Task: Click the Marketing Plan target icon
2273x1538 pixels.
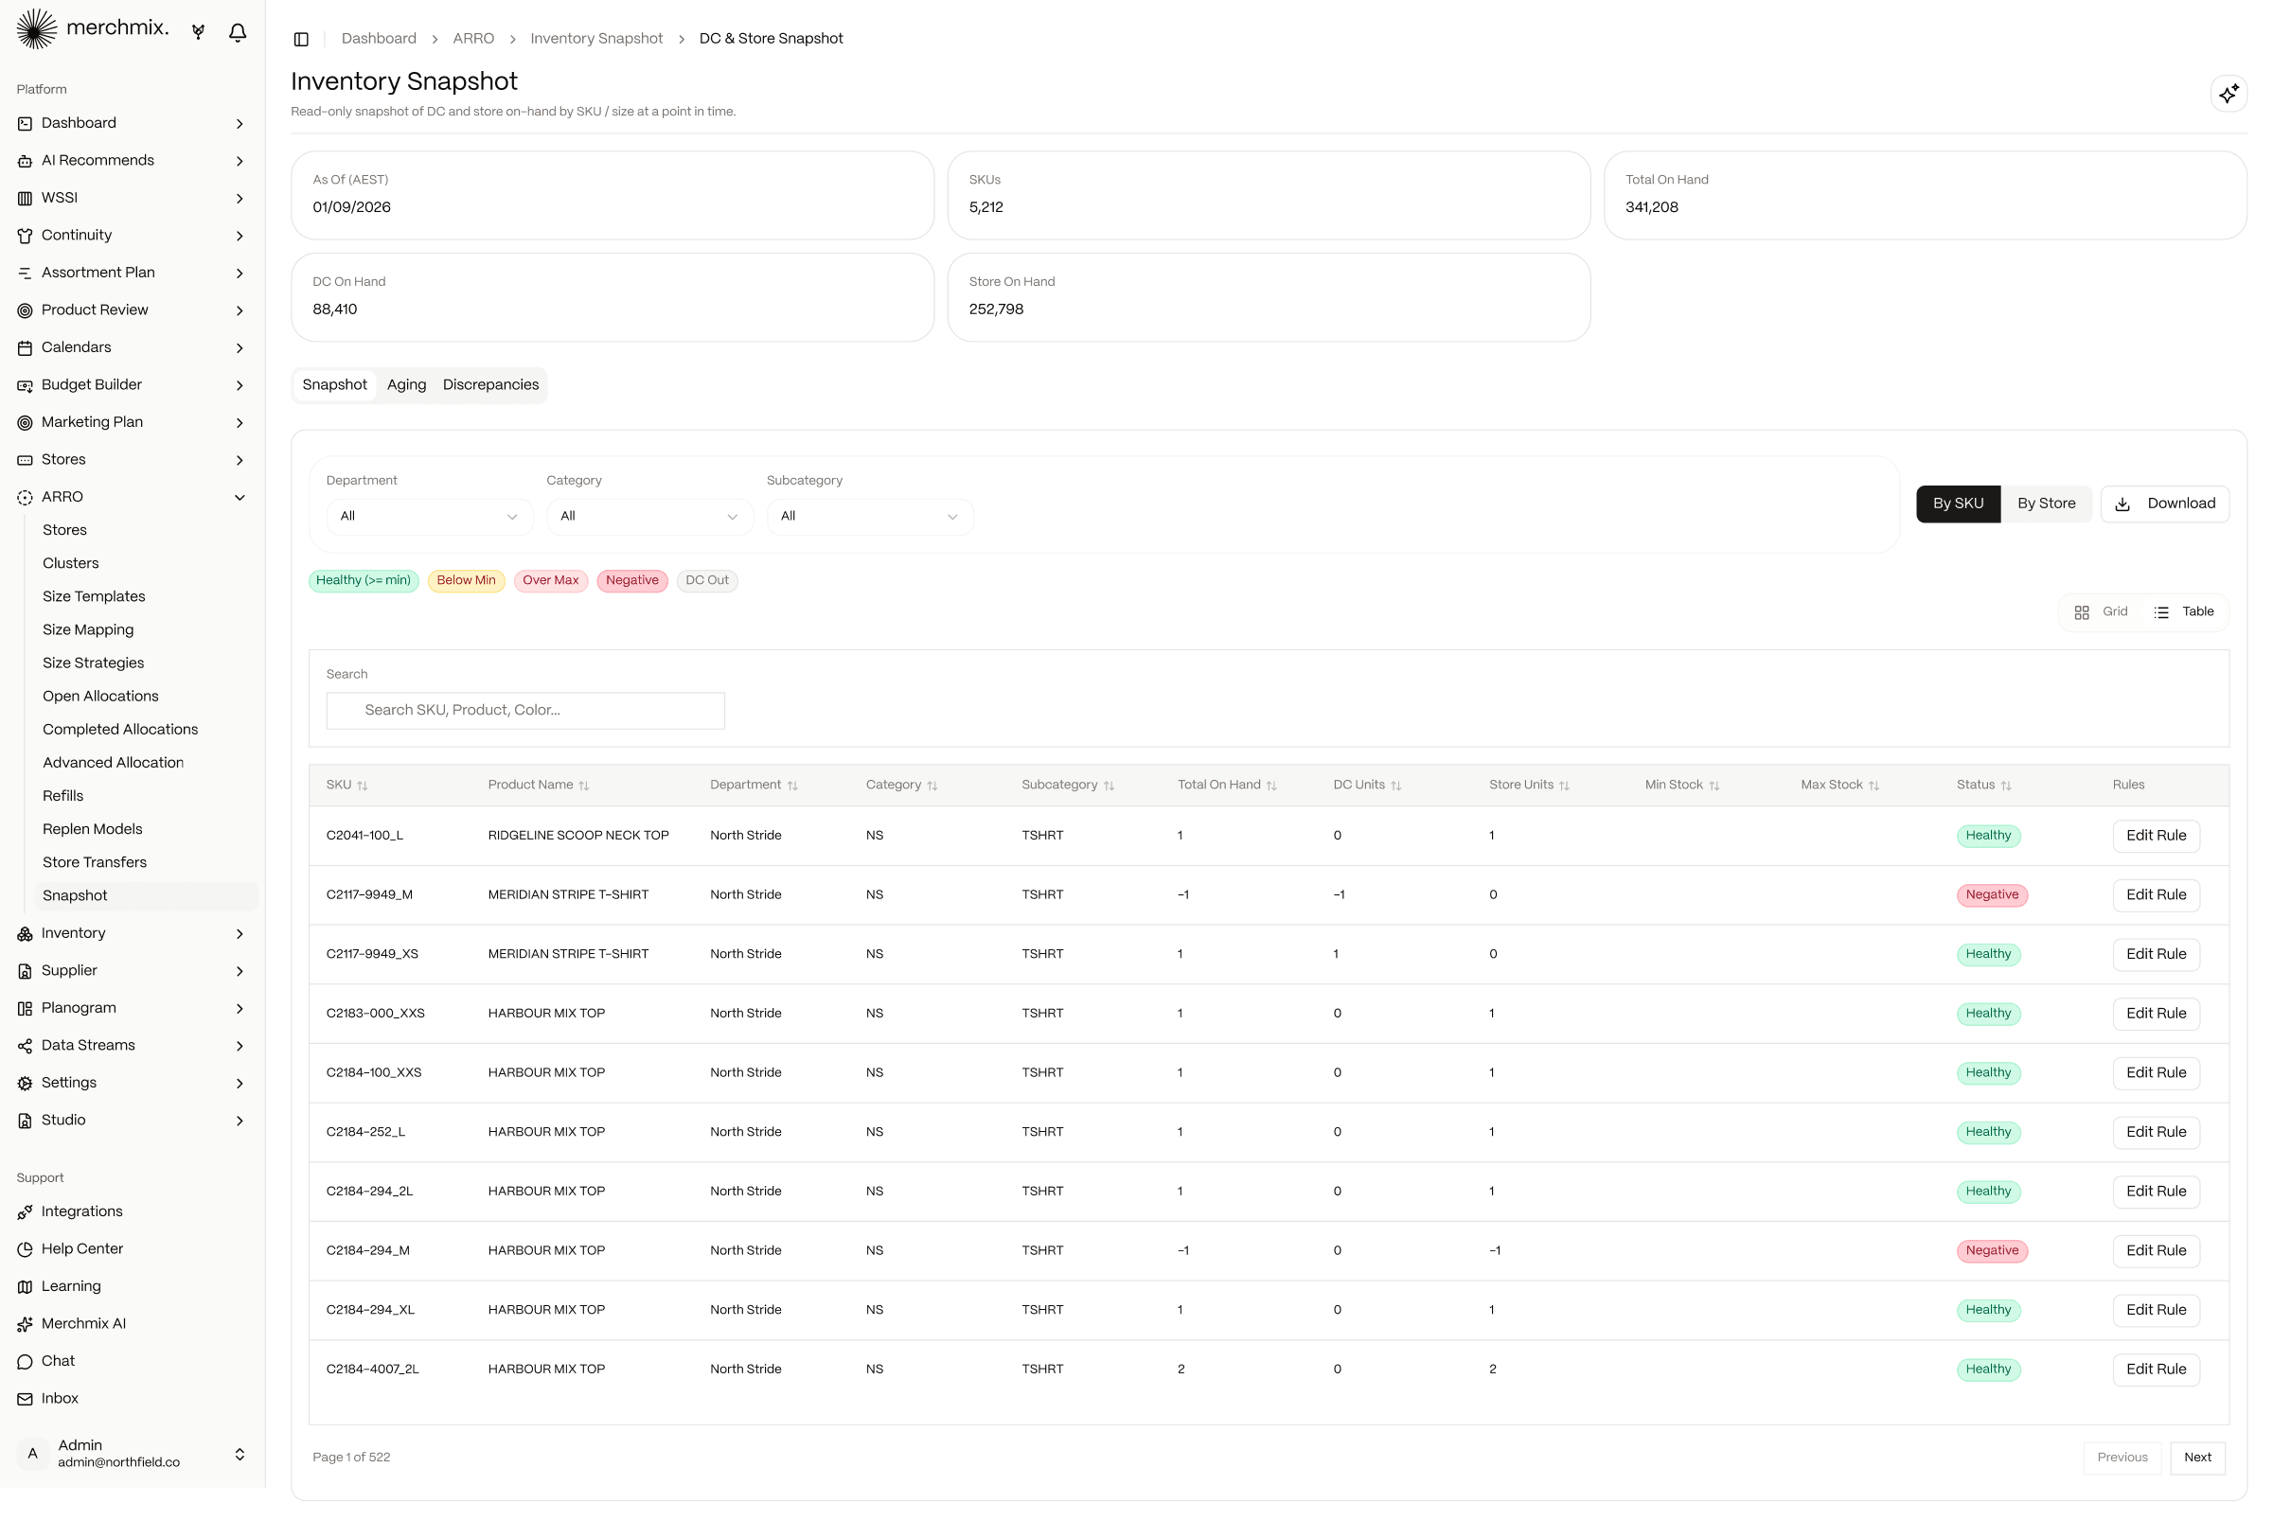Action: (26, 422)
